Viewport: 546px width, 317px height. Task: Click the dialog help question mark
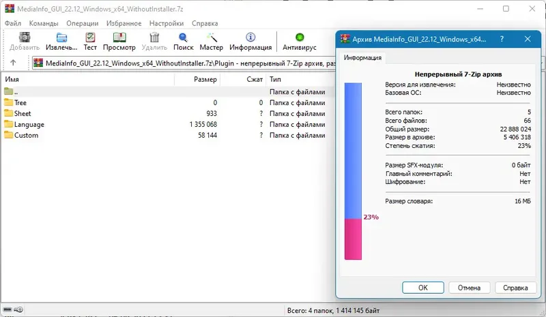pos(502,39)
